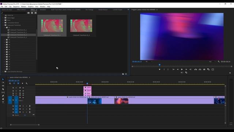The width and height of the screenshot is (234, 132).
Task: Click Mark Out in the Program monitor
Action: click(168, 69)
